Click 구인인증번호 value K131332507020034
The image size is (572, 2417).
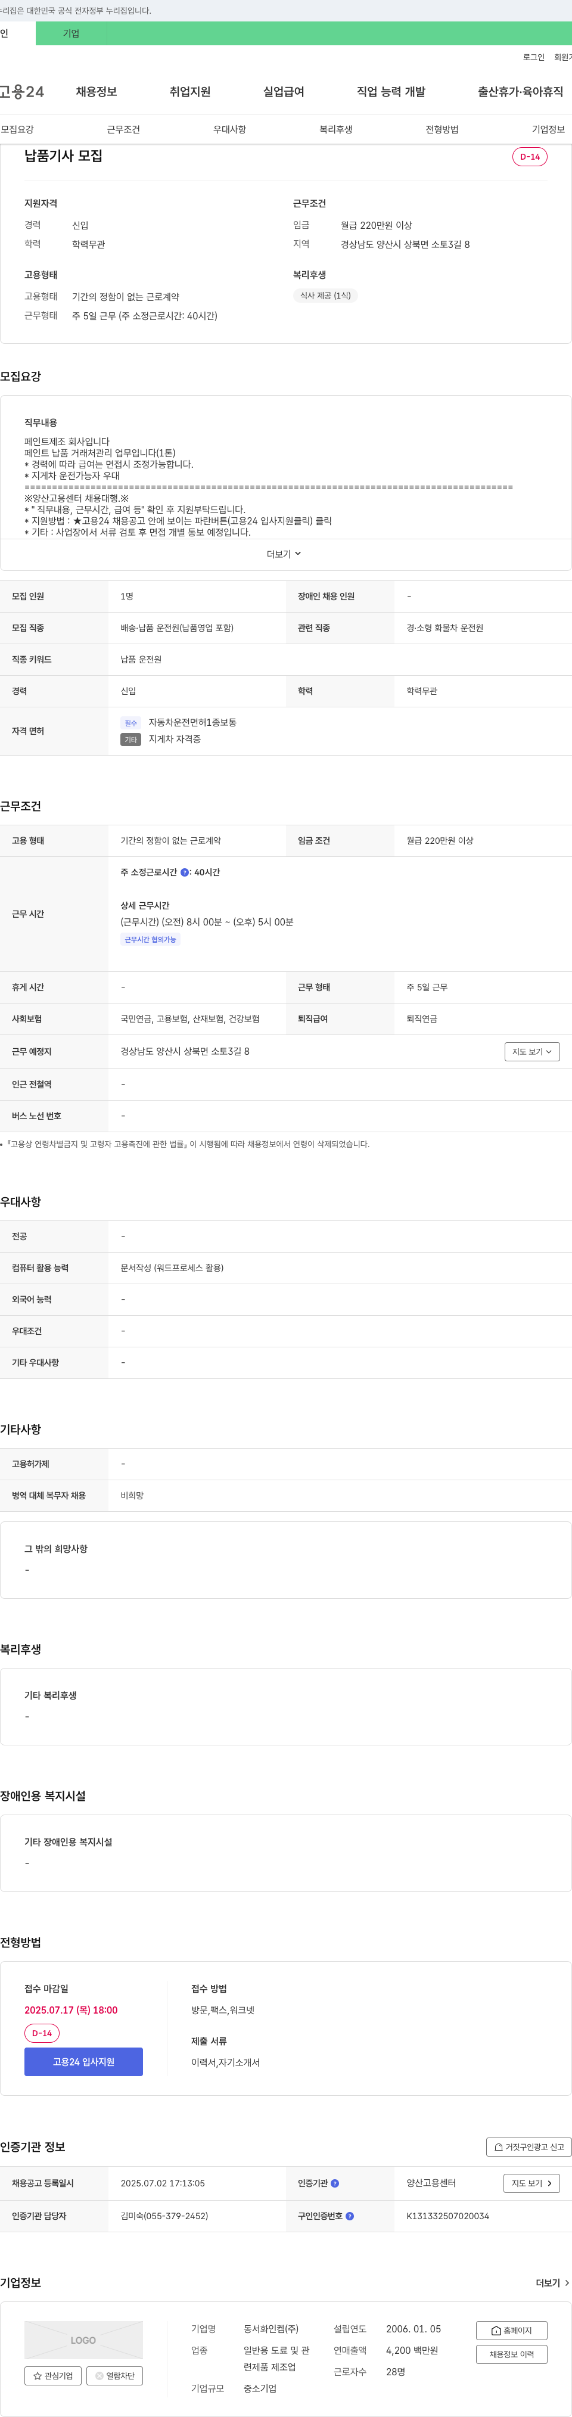447,2216
